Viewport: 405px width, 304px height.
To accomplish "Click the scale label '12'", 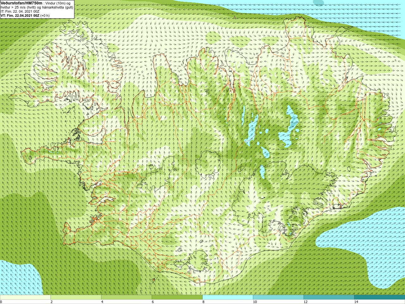I will [x=305, y=302].
